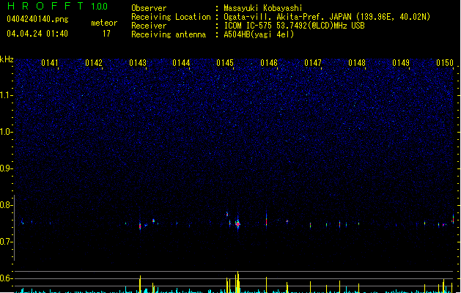This screenshot has width=461, height=293.
Task: Click the Receiving antenna field label
Action: click(x=169, y=34)
